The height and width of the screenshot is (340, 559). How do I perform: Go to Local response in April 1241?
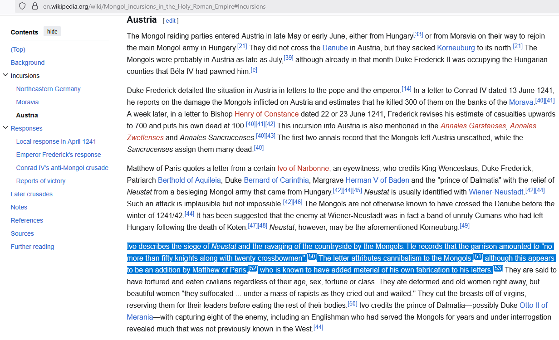point(56,141)
